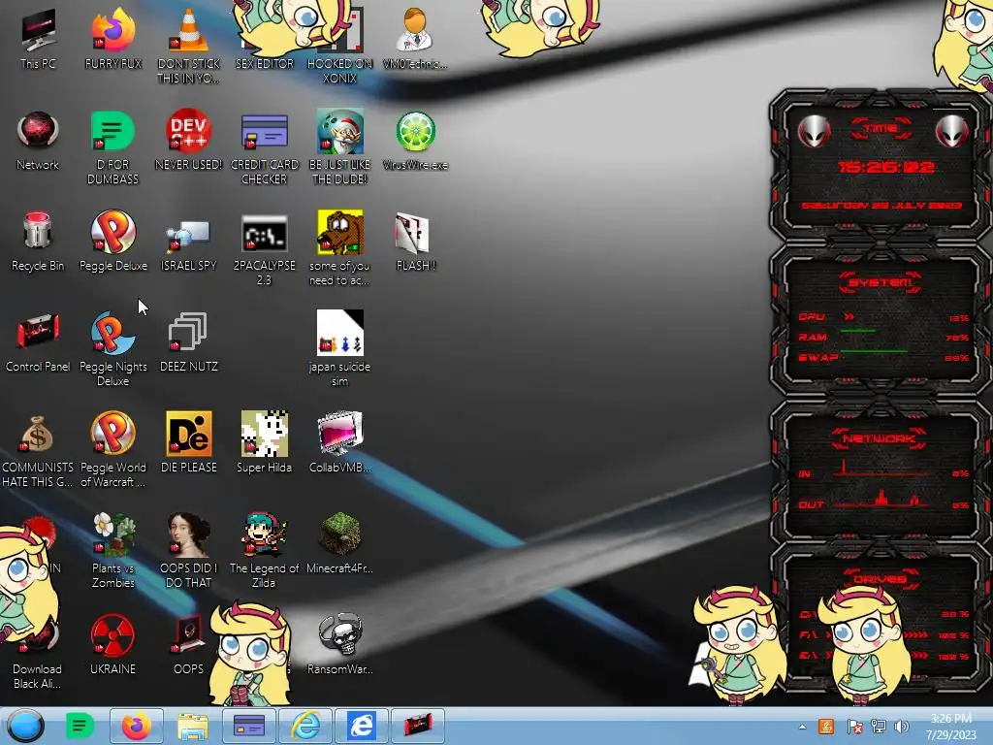This screenshot has height=745, width=993.
Task: Open the Minecraft4Fr... grass block icon
Action: (x=339, y=544)
